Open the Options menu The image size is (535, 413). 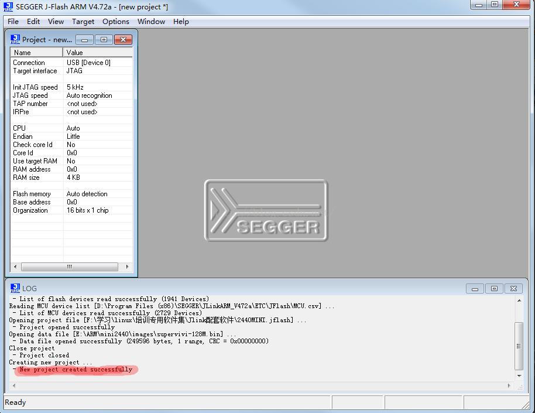point(116,22)
